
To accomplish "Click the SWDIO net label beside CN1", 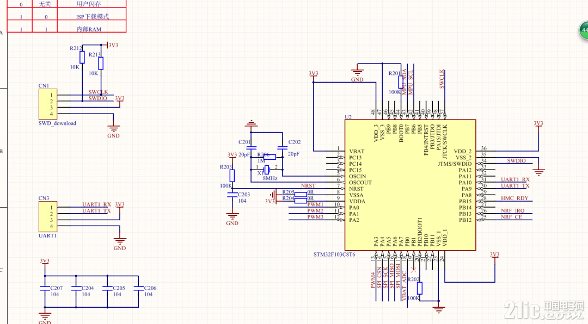I will (x=98, y=98).
